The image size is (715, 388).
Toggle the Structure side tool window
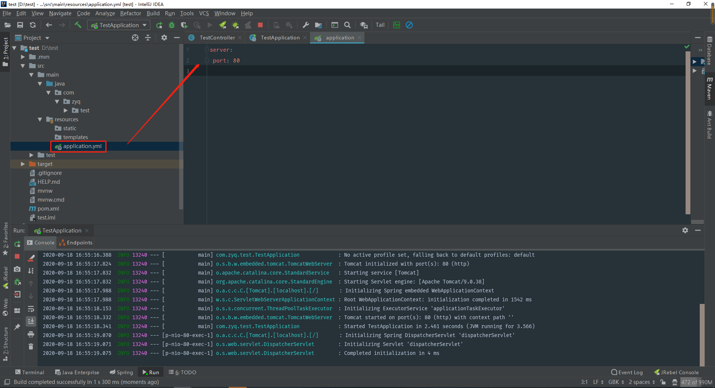pos(5,344)
